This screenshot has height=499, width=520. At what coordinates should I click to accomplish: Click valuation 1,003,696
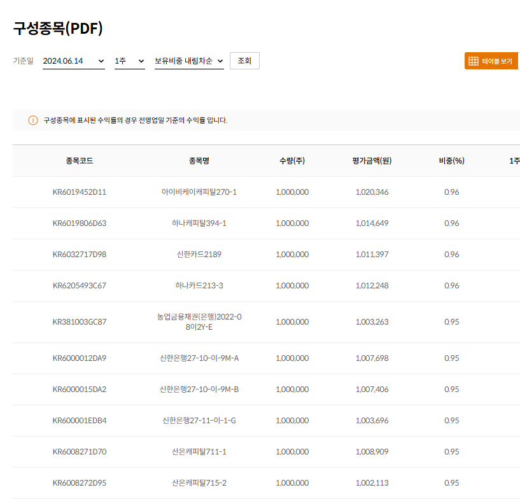[372, 421]
